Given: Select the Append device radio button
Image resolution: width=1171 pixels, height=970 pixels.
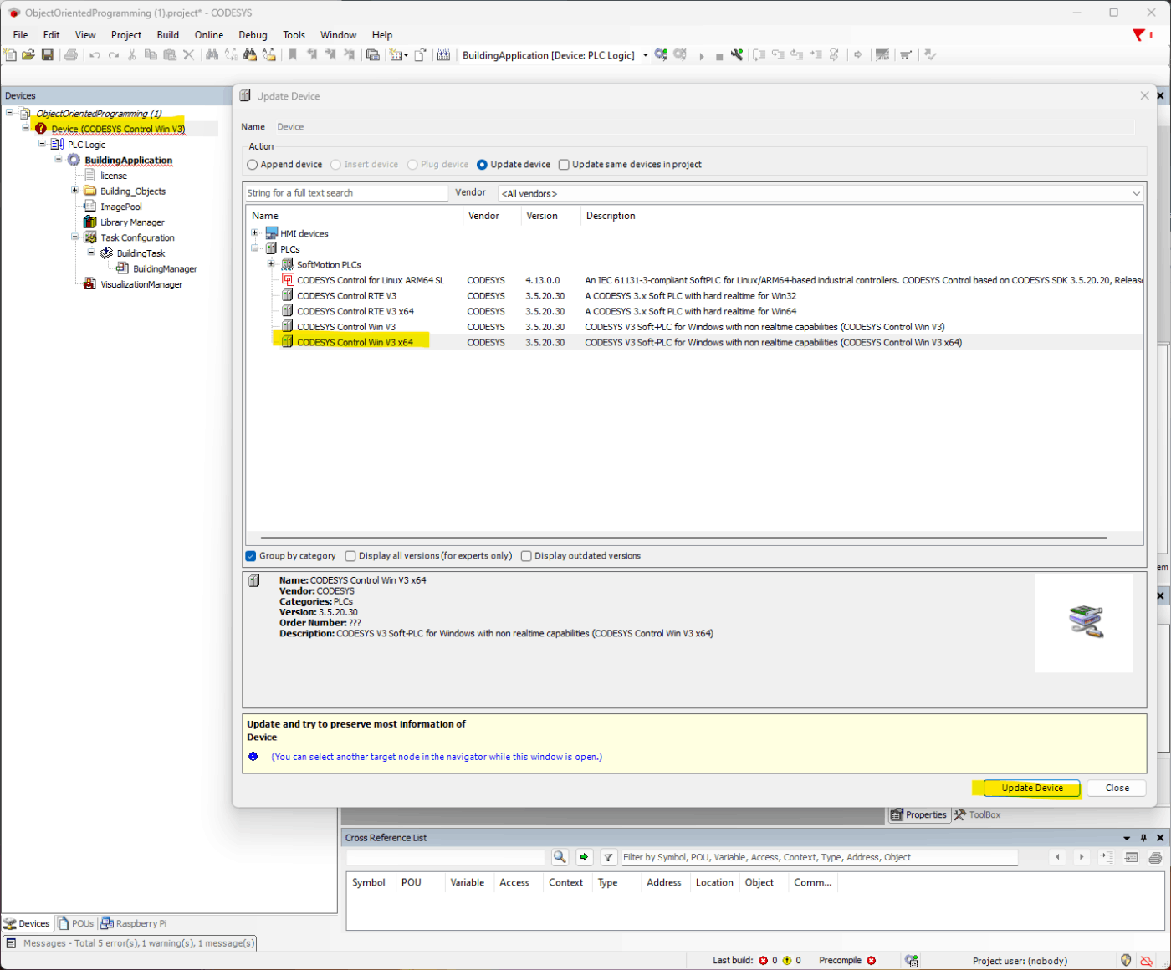Looking at the screenshot, I should [x=252, y=165].
